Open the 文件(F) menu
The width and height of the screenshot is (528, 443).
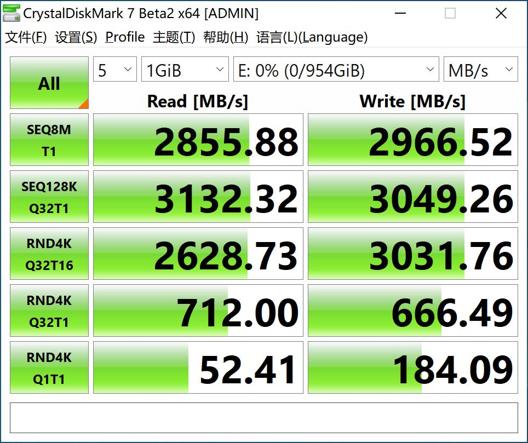pos(26,37)
